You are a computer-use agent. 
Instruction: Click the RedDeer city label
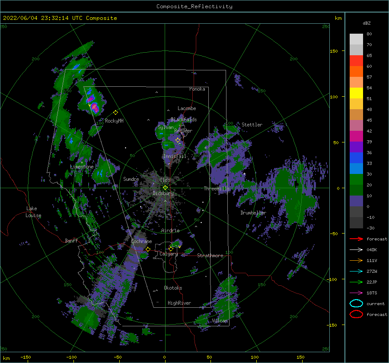[183, 131]
